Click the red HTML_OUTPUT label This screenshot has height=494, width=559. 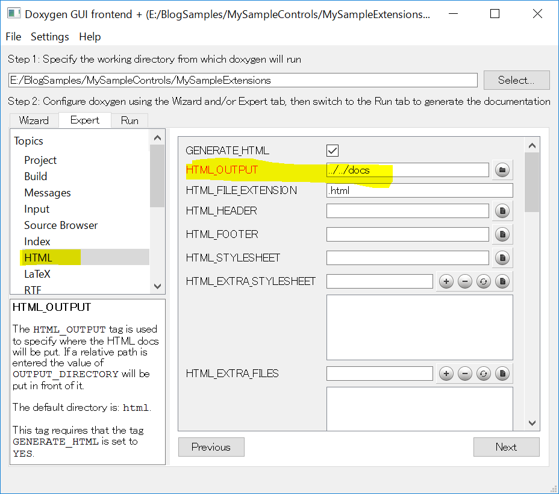coord(222,170)
